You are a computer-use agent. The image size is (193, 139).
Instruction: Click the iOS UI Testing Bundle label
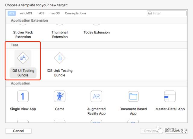point(23,73)
